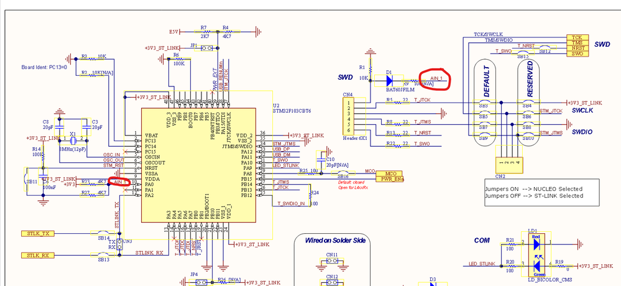Screen dimensions: 621x286
Task: Select capacitor C8 20pF
Action: pos(59,128)
